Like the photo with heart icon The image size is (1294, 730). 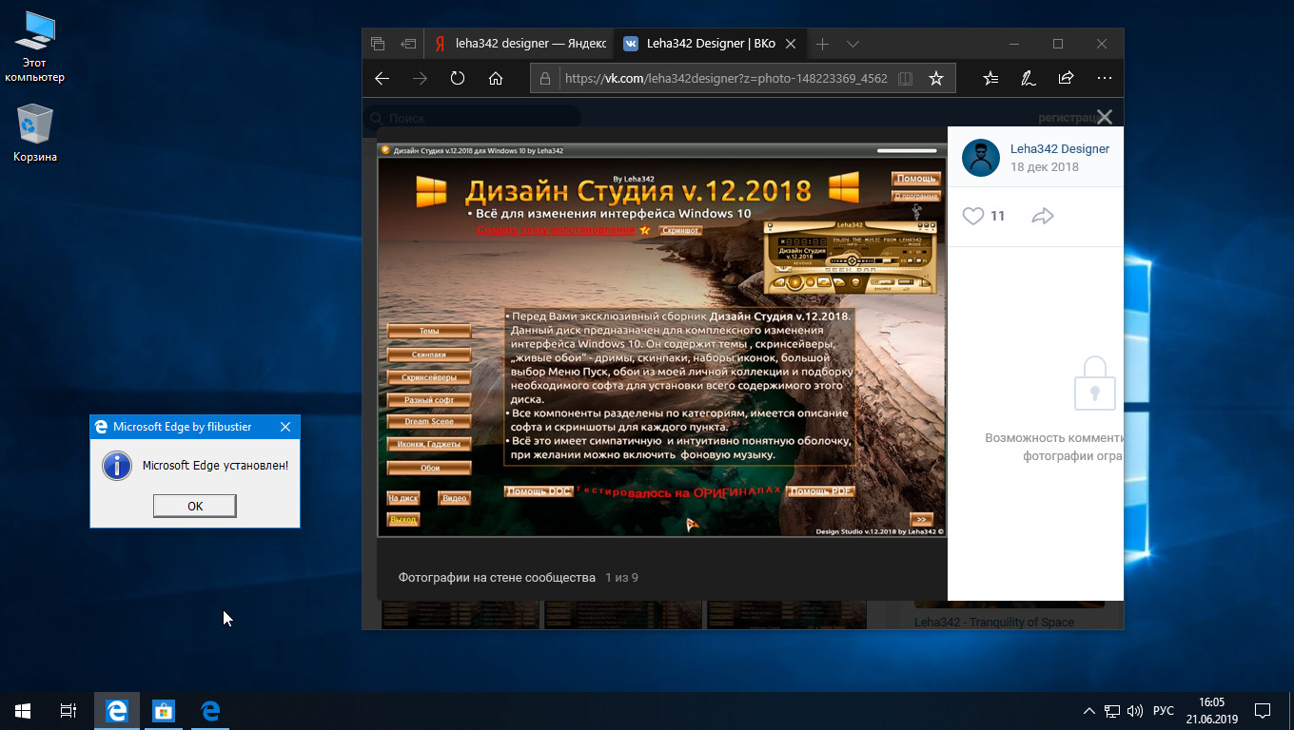(x=972, y=216)
